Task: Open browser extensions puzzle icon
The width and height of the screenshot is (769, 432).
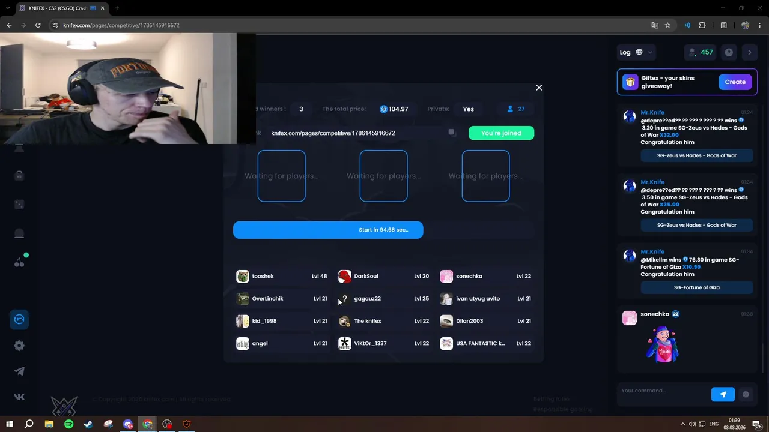Action: (x=702, y=25)
